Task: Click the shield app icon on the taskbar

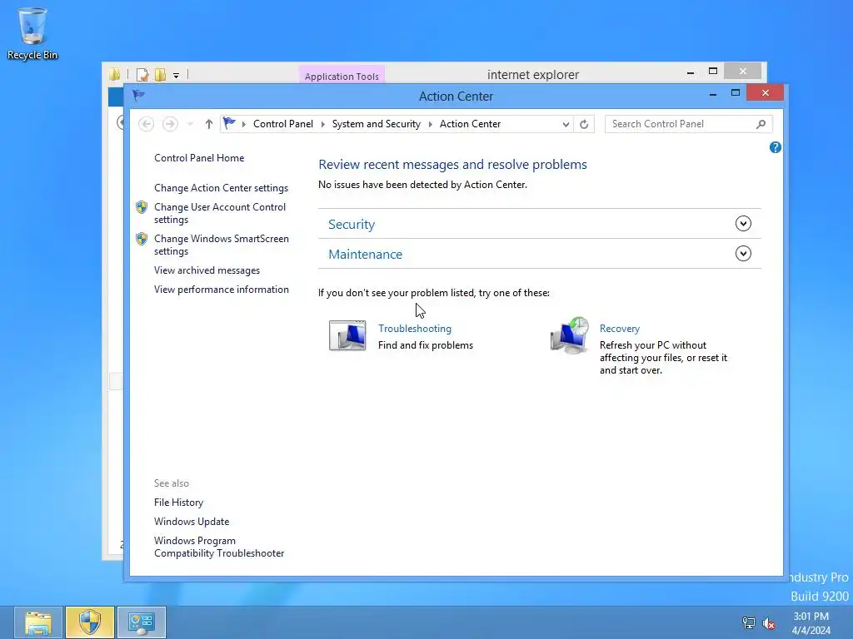Action: coord(90,622)
